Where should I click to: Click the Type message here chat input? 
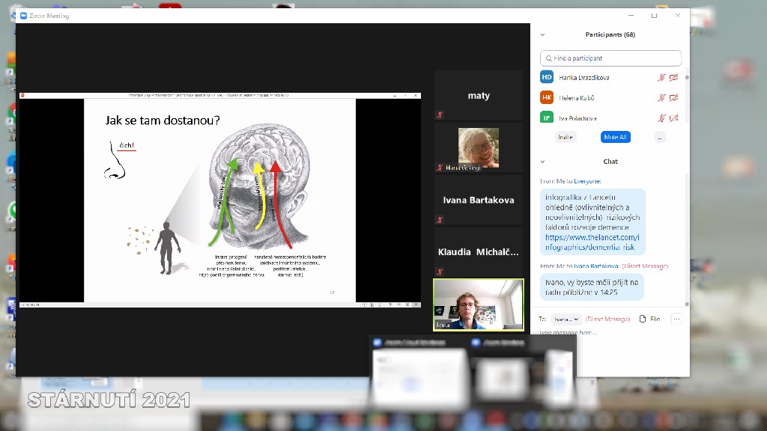coord(599,332)
